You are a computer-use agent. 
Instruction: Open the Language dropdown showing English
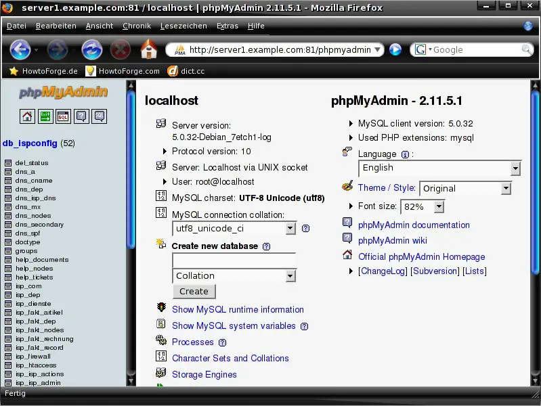point(439,168)
